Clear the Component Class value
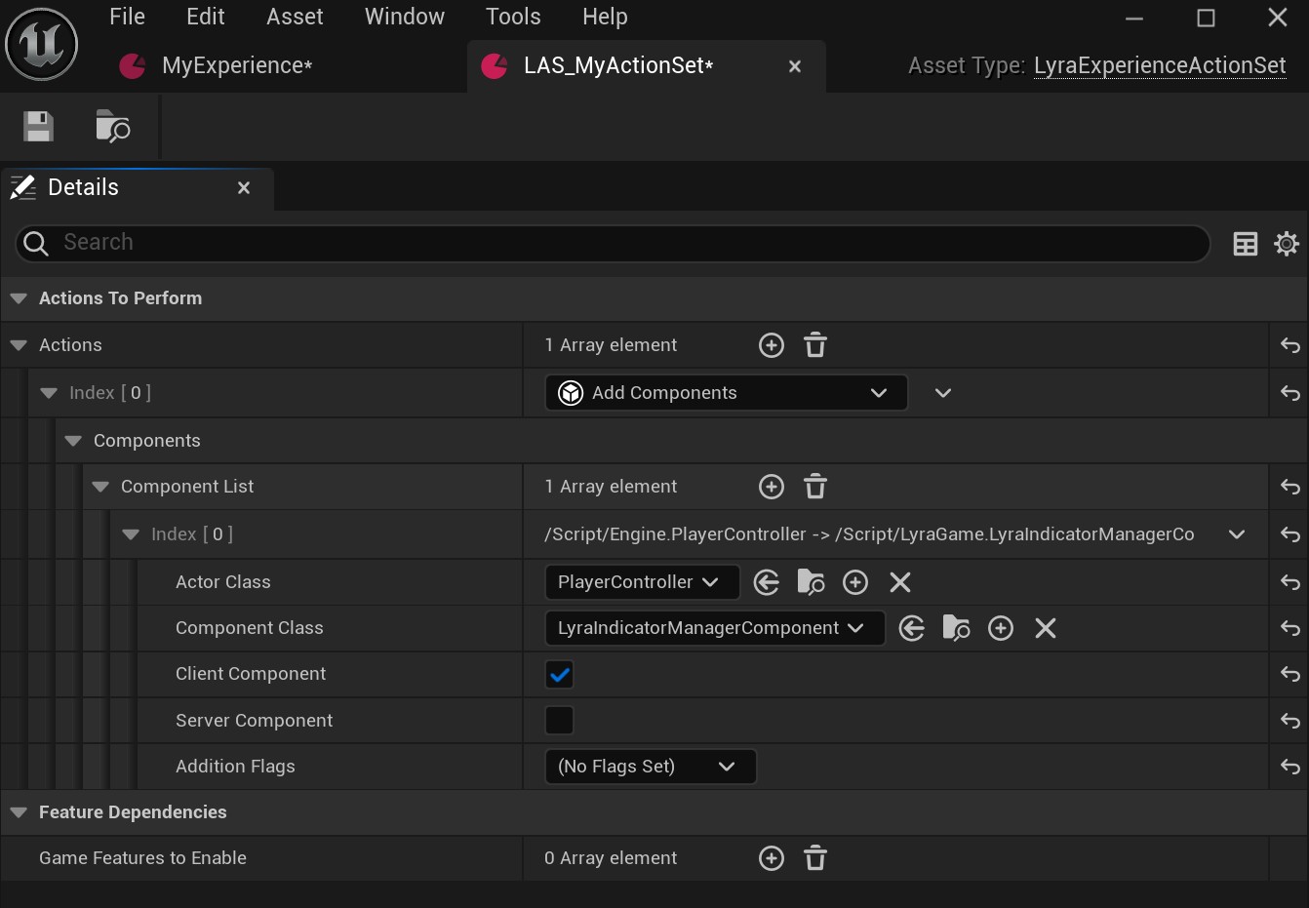This screenshot has height=908, width=1309. click(1046, 628)
